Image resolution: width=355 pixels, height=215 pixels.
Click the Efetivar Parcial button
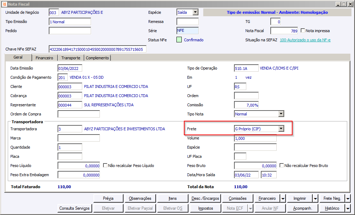140,208
